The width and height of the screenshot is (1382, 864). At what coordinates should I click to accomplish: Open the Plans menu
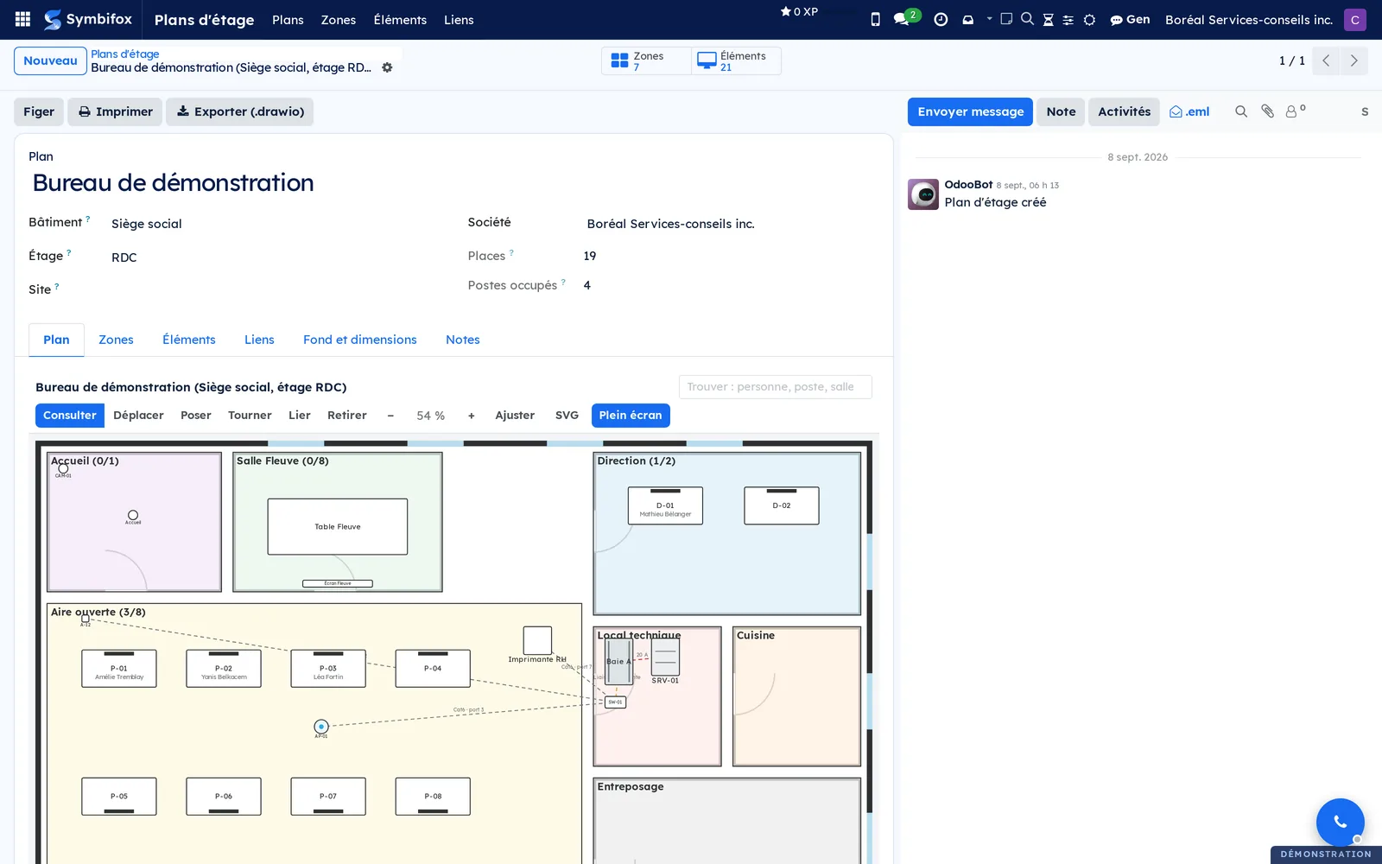(x=288, y=19)
